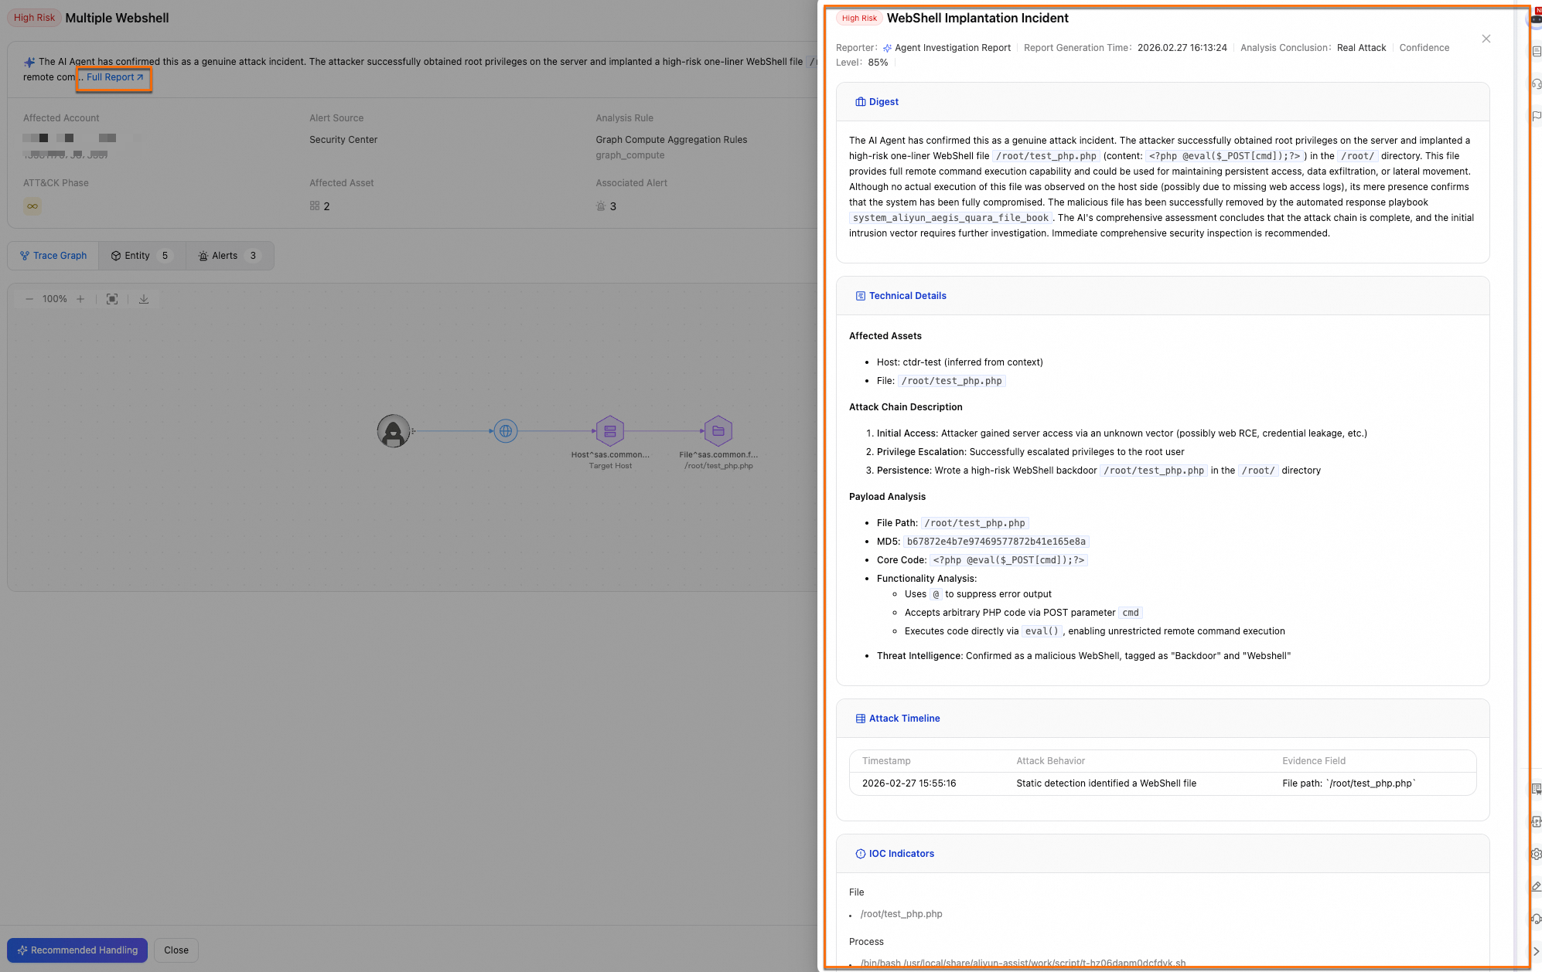Click the attacker node in graph

coord(394,431)
